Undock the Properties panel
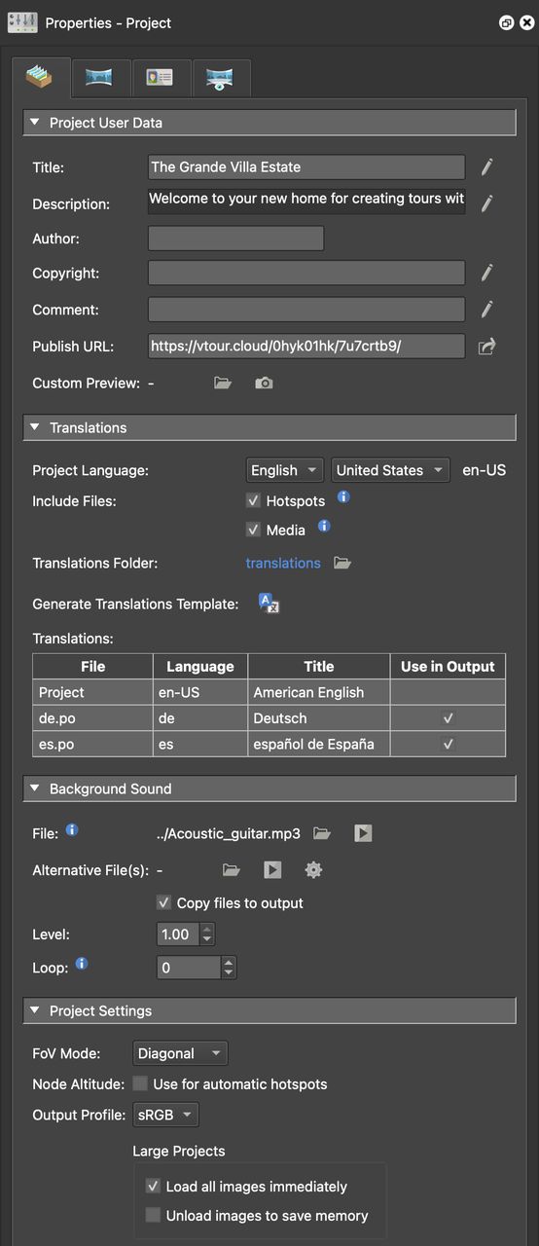 click(x=507, y=22)
